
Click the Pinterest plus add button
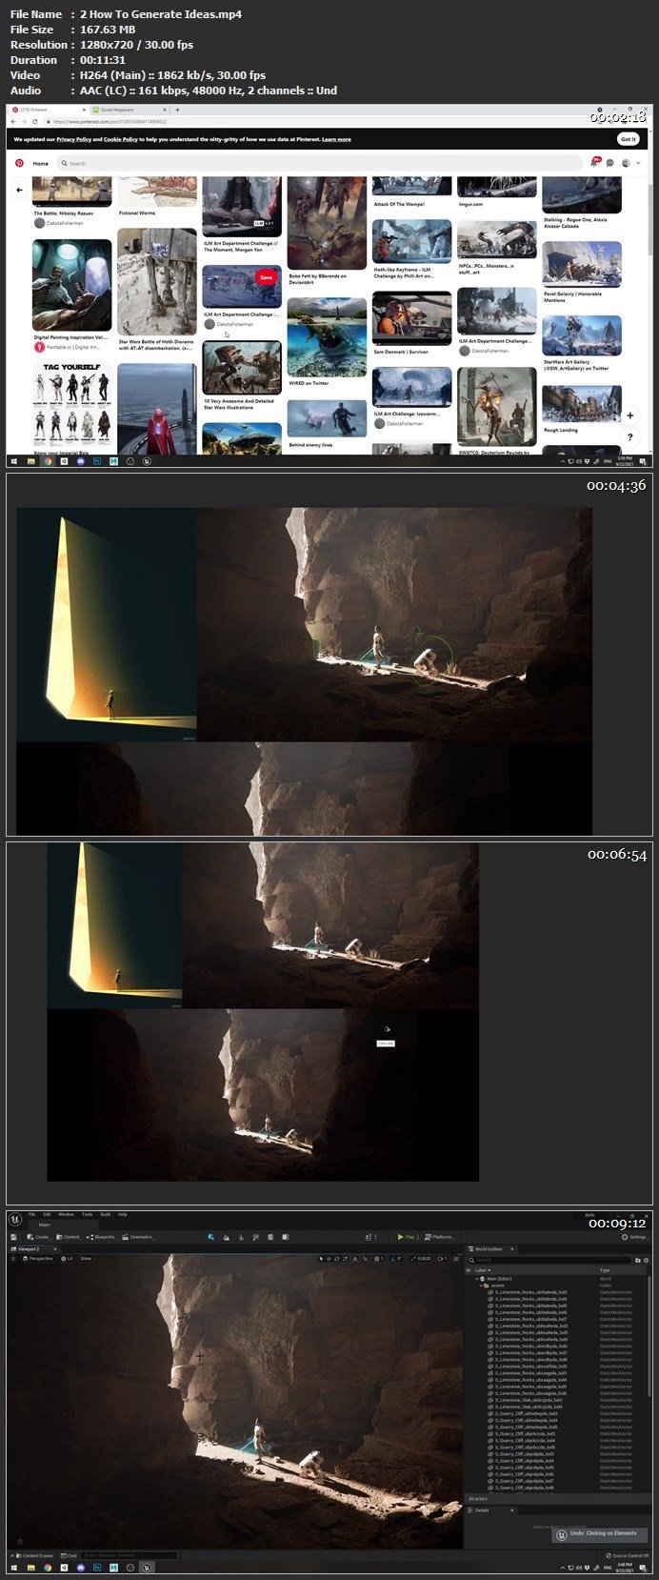pos(629,415)
